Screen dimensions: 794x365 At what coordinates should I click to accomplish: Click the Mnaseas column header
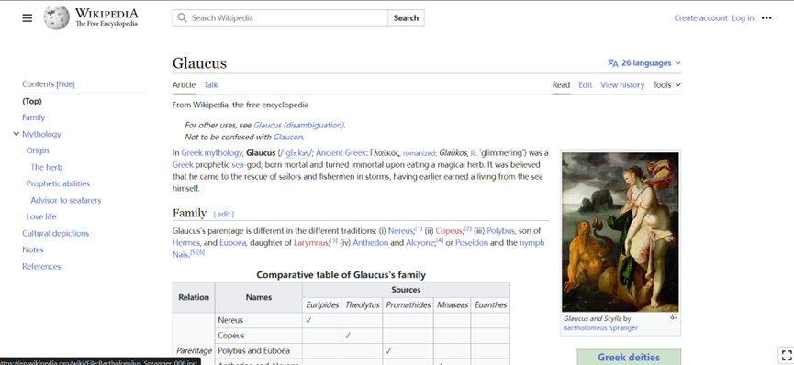pos(453,305)
